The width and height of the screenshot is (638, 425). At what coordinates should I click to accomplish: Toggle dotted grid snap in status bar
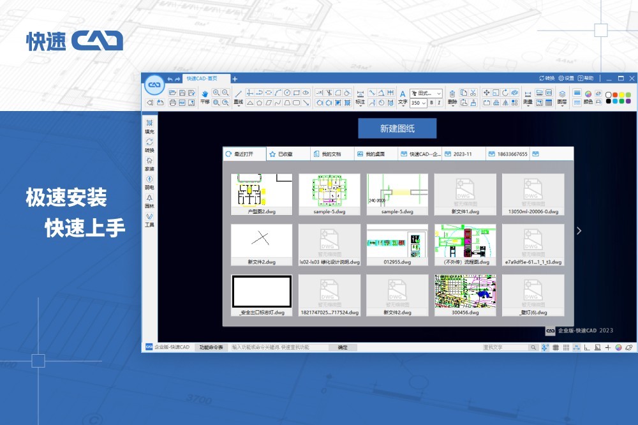566,347
